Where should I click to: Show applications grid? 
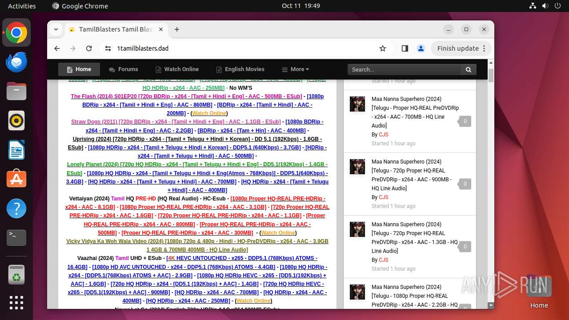(16, 303)
